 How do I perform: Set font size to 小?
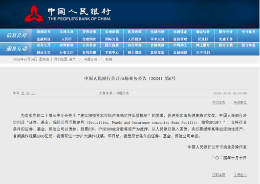33,93
